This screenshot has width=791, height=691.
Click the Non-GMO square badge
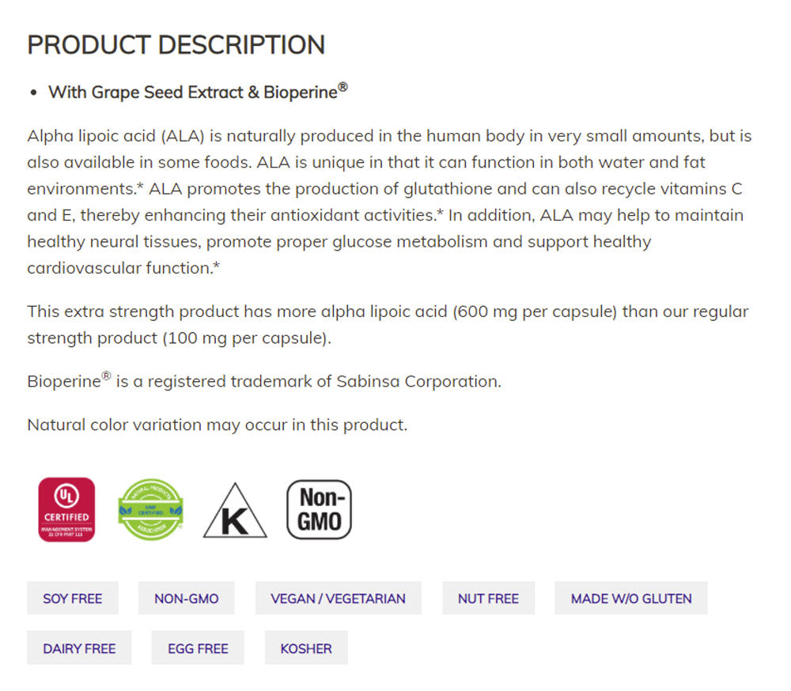coord(319,510)
